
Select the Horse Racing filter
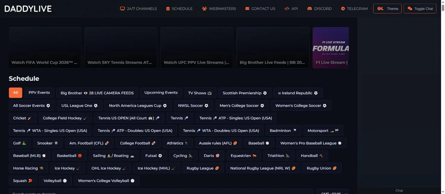tap(29, 168)
